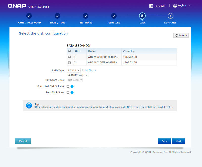Go to Name / Password step checkmark
The height and width of the screenshot is (167, 202).
click(29, 16)
